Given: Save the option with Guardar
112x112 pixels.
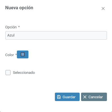Looking at the screenshot, I should (67, 97).
